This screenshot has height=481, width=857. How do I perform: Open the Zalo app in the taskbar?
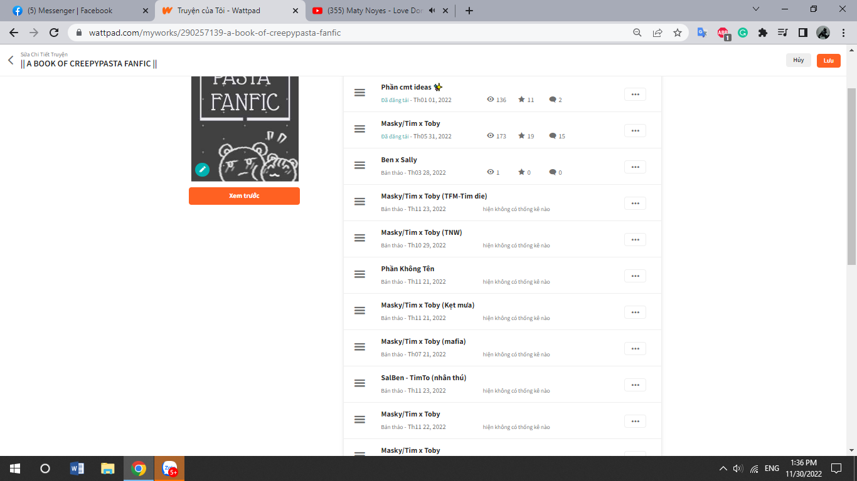pos(169,468)
